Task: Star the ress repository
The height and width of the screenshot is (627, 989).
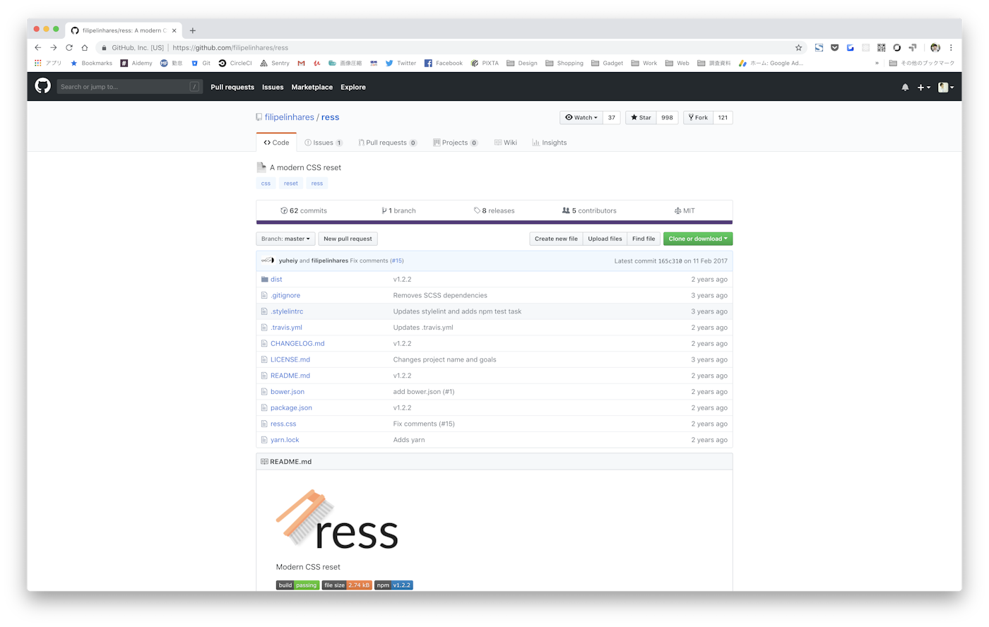Action: [x=641, y=118]
